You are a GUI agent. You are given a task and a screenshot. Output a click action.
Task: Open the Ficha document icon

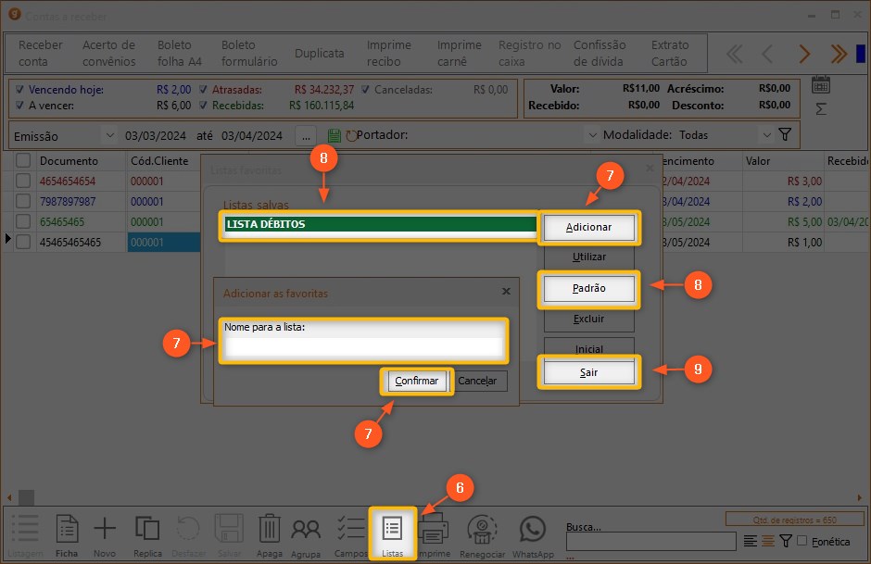[67, 532]
